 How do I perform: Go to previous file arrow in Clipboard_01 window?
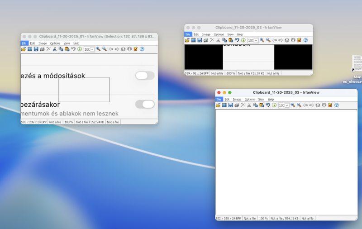[111, 49]
